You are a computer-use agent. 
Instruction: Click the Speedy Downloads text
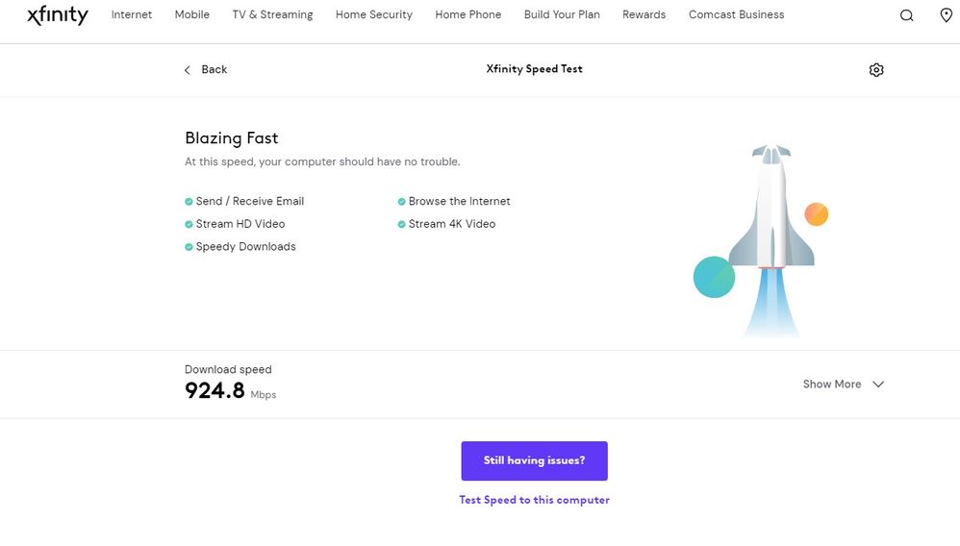coord(245,247)
